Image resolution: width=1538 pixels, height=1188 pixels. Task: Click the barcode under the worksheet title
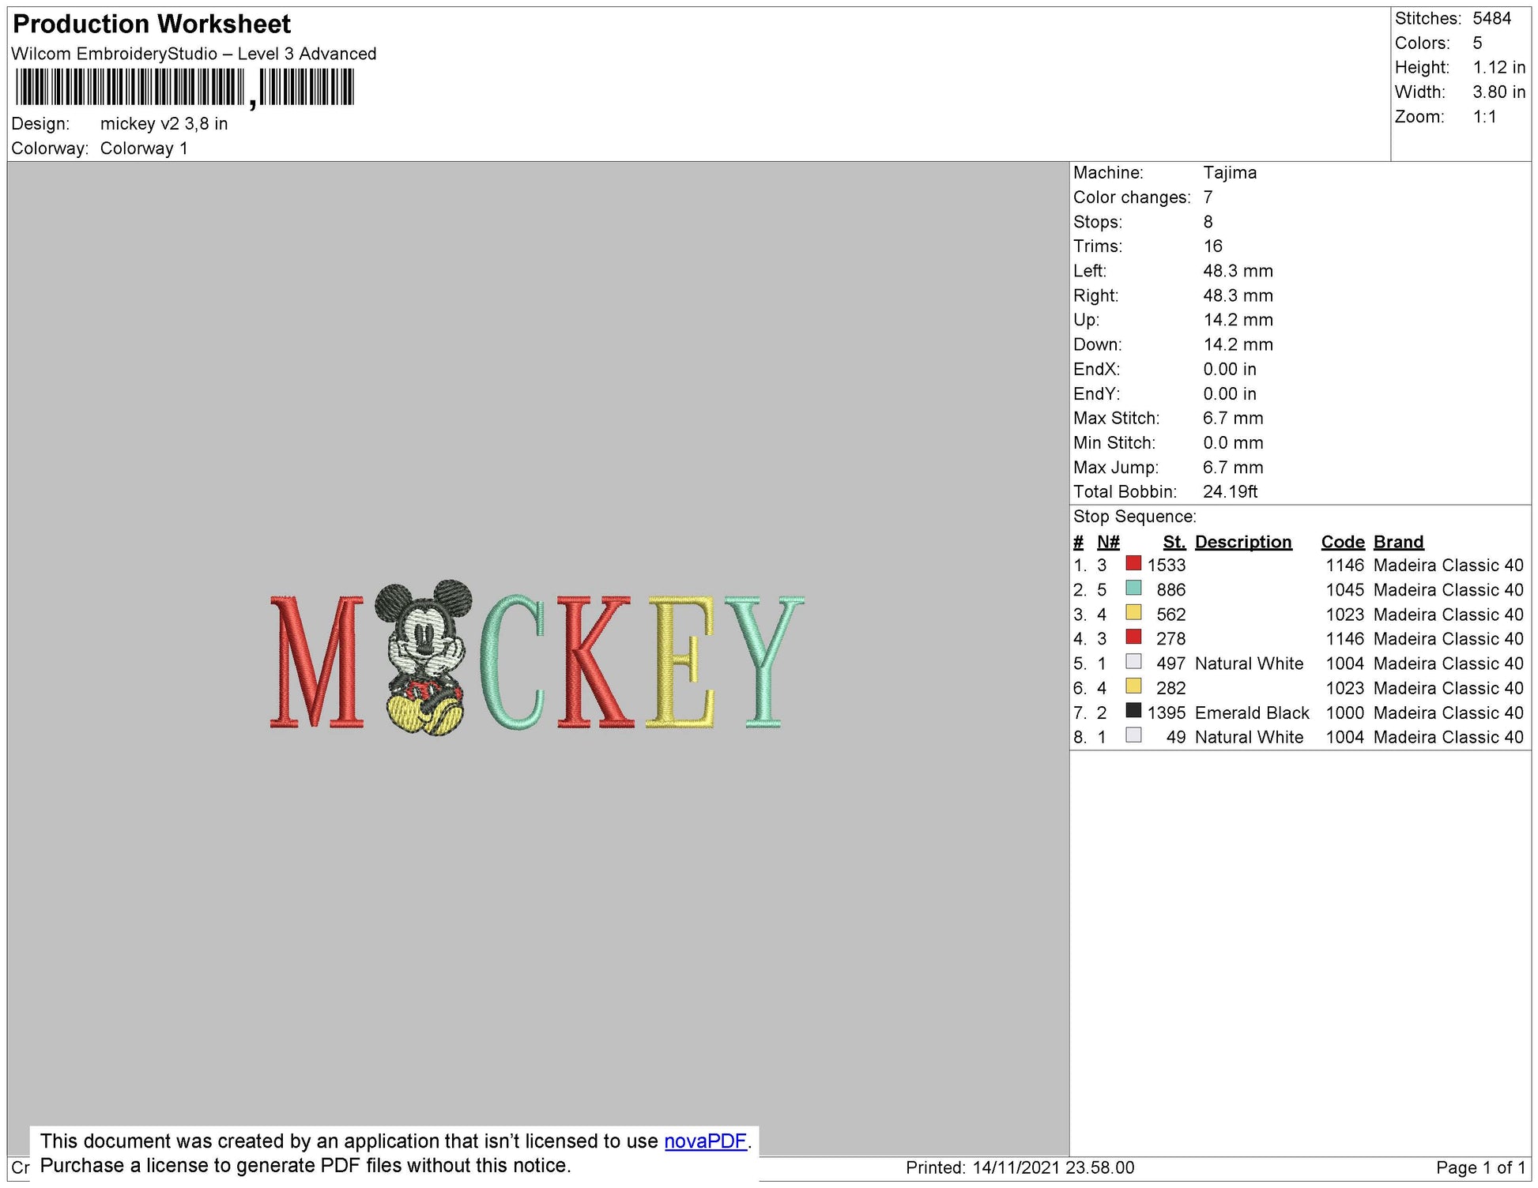[x=183, y=88]
